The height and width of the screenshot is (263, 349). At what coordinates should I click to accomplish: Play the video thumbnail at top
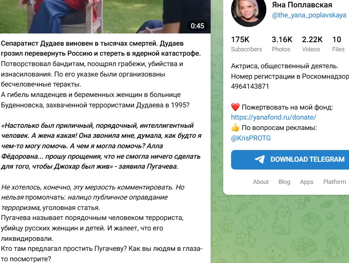[105, 17]
